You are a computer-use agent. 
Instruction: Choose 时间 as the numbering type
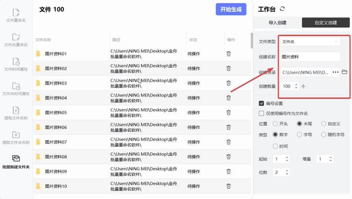(275, 146)
